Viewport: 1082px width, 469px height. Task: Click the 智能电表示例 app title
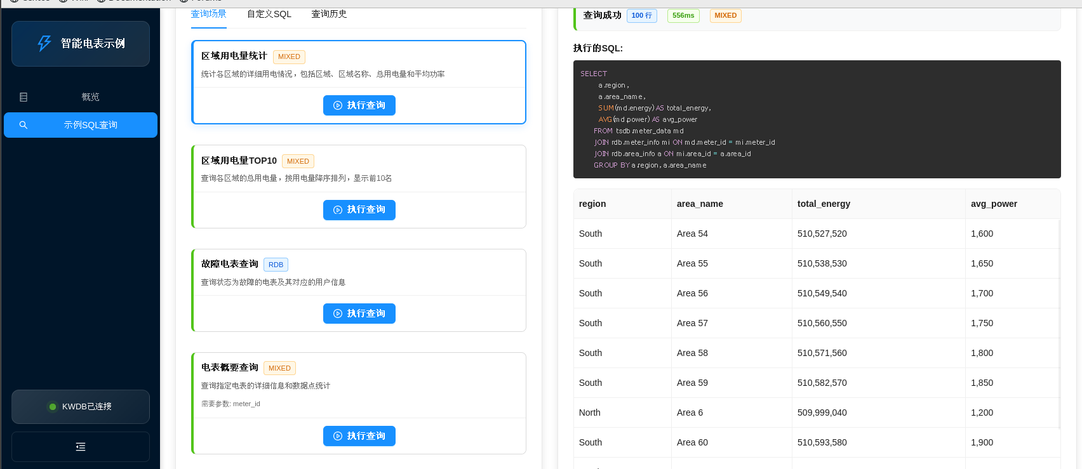93,43
